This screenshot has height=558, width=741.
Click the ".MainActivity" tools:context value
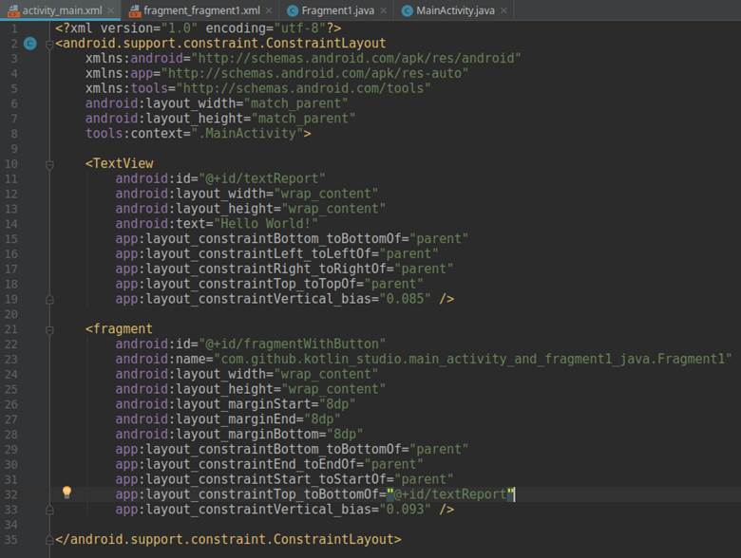click(247, 134)
